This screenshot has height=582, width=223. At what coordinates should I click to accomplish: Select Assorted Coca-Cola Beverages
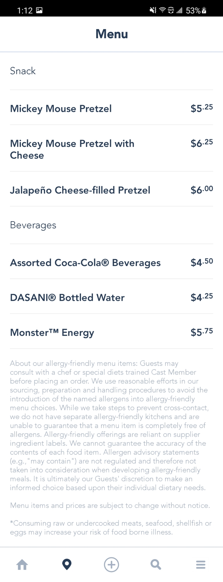coord(85,263)
